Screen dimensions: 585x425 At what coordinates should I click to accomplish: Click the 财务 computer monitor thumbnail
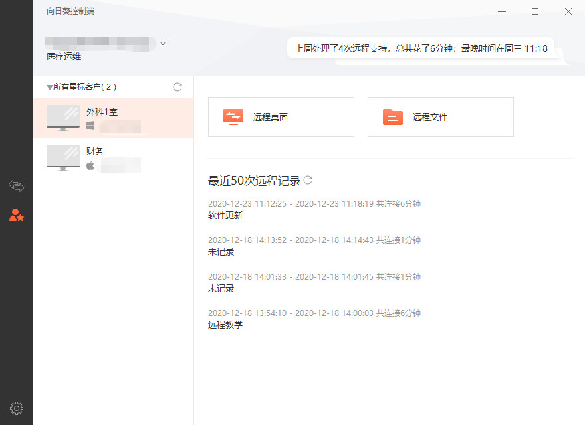pos(63,158)
